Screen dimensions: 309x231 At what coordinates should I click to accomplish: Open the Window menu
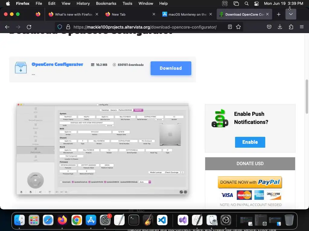146,3
